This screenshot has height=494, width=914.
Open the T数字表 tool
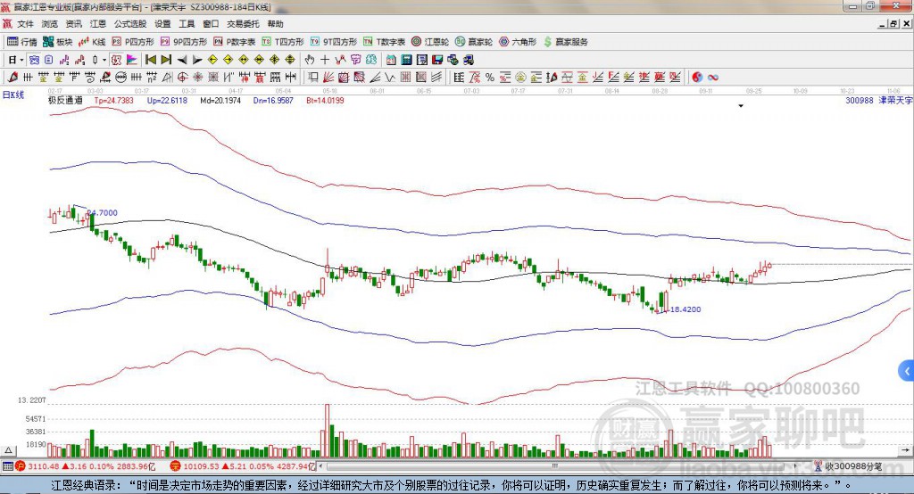(x=384, y=42)
